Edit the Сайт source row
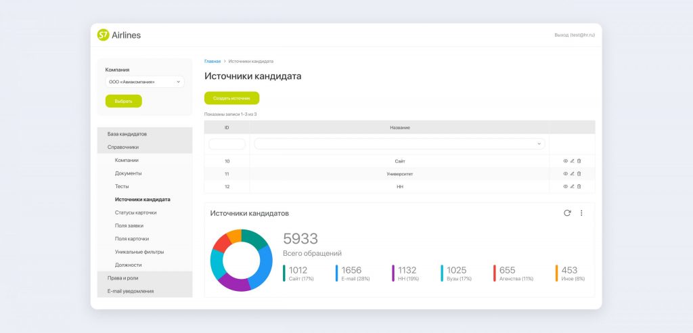Image resolution: width=693 pixels, height=333 pixels. (x=573, y=161)
